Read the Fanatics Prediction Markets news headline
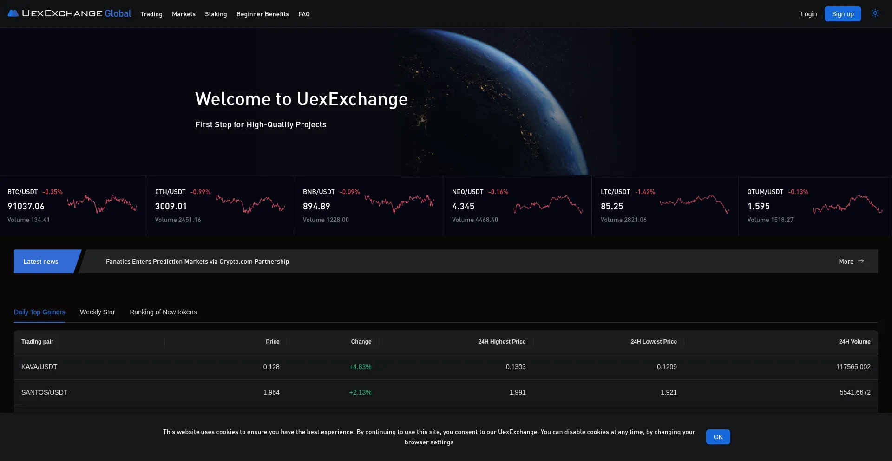 197,261
